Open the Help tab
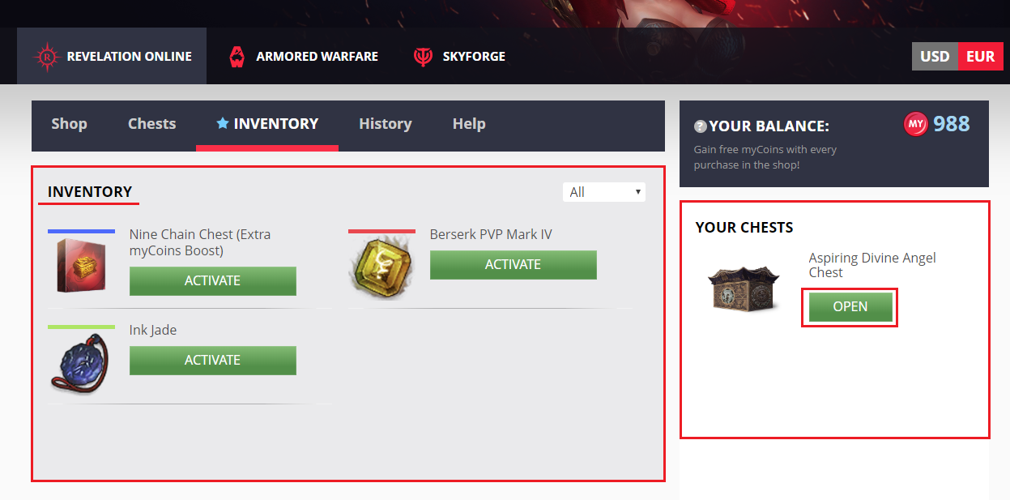Image resolution: width=1010 pixels, height=500 pixels. 469,124
